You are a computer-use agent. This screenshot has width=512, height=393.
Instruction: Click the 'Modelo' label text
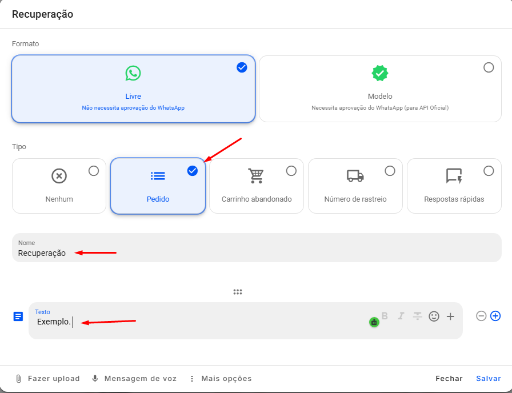380,97
